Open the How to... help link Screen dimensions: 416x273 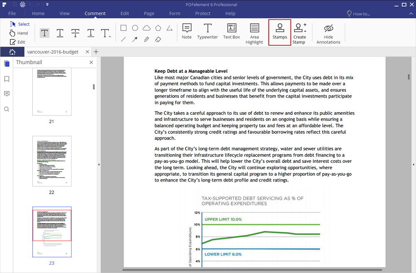359,13
